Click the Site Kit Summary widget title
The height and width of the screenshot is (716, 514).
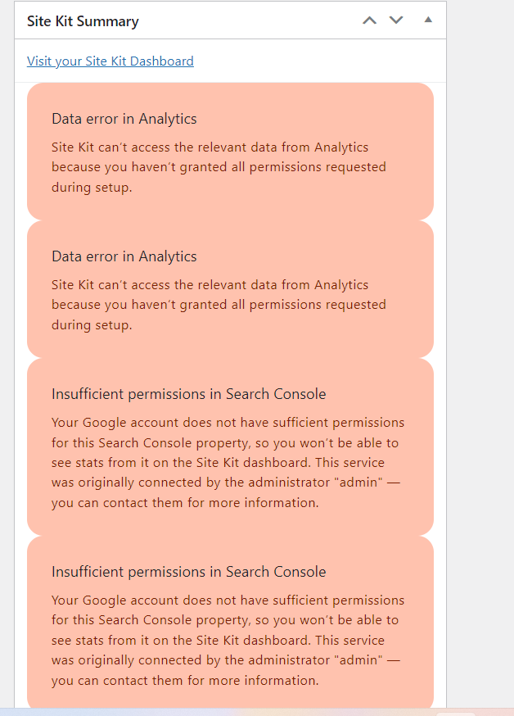[82, 20]
